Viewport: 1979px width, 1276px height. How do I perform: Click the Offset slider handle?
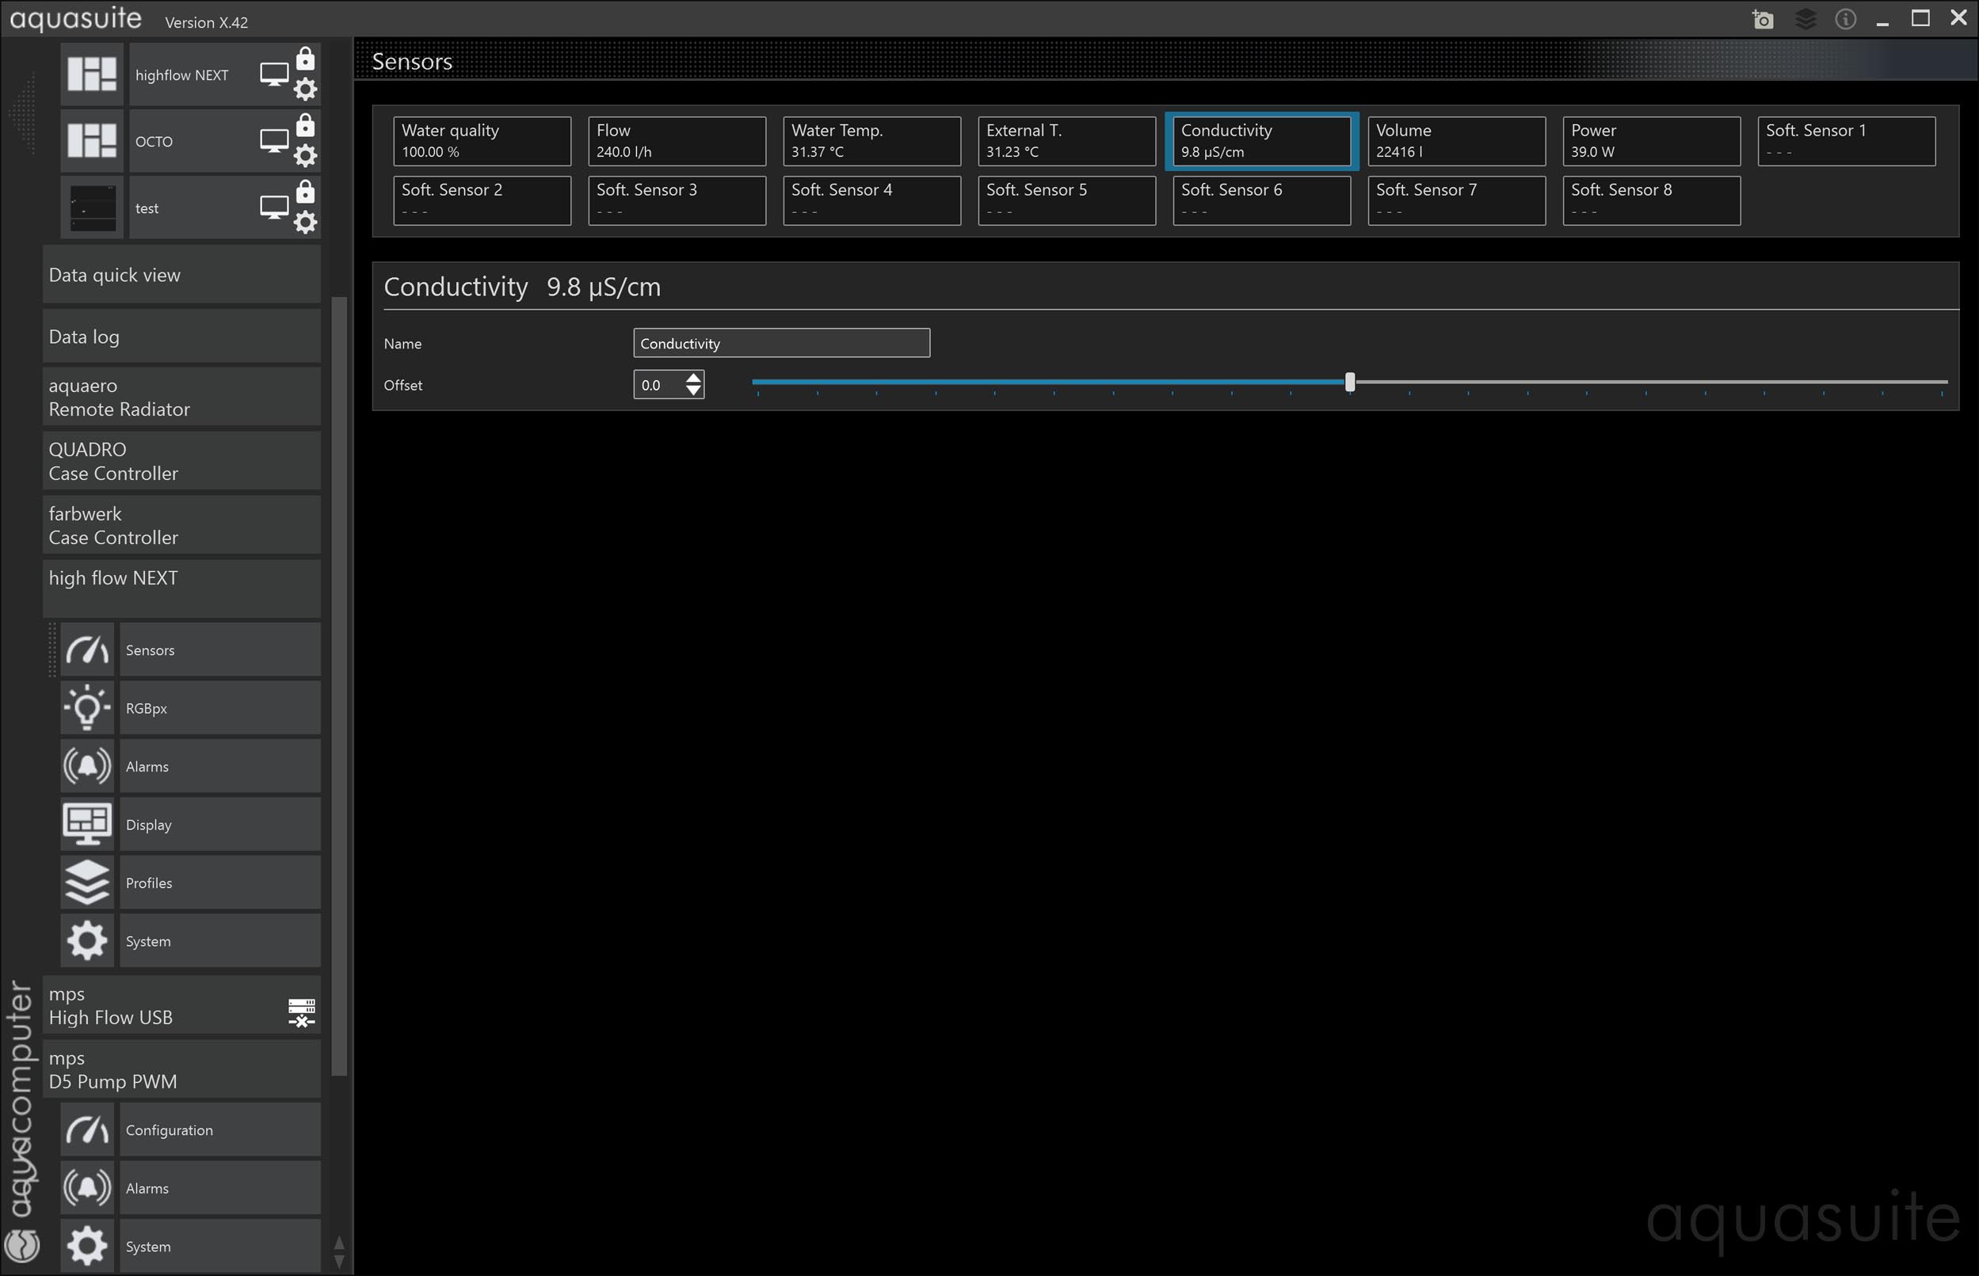click(x=1349, y=382)
